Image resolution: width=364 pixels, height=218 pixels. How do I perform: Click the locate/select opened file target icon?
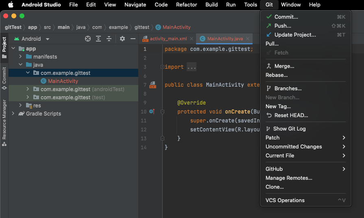(88, 39)
